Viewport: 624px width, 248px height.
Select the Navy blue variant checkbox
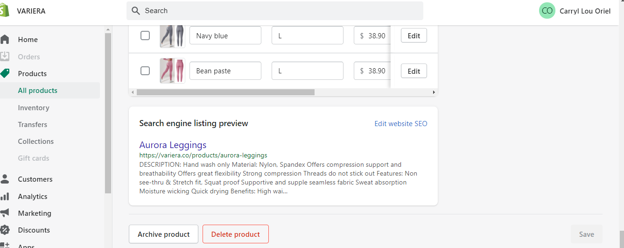coord(145,35)
